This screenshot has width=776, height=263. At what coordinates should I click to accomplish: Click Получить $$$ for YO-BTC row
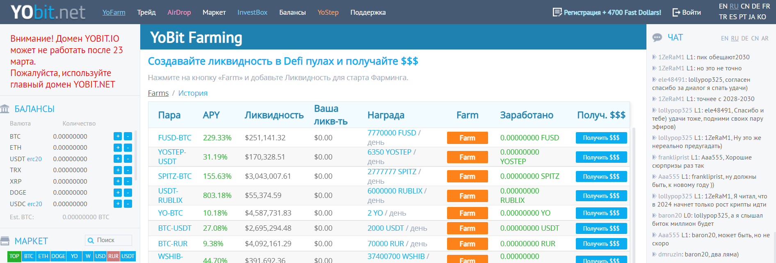(601, 213)
